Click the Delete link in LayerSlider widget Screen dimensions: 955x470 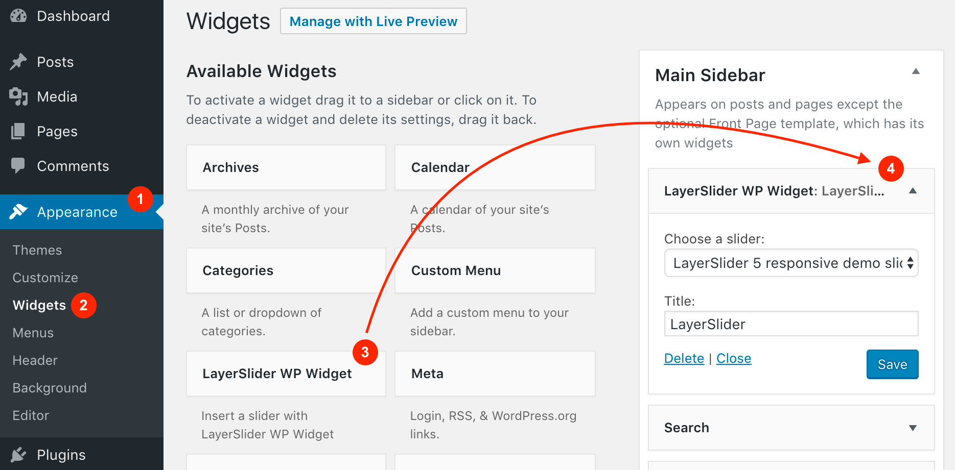click(684, 358)
